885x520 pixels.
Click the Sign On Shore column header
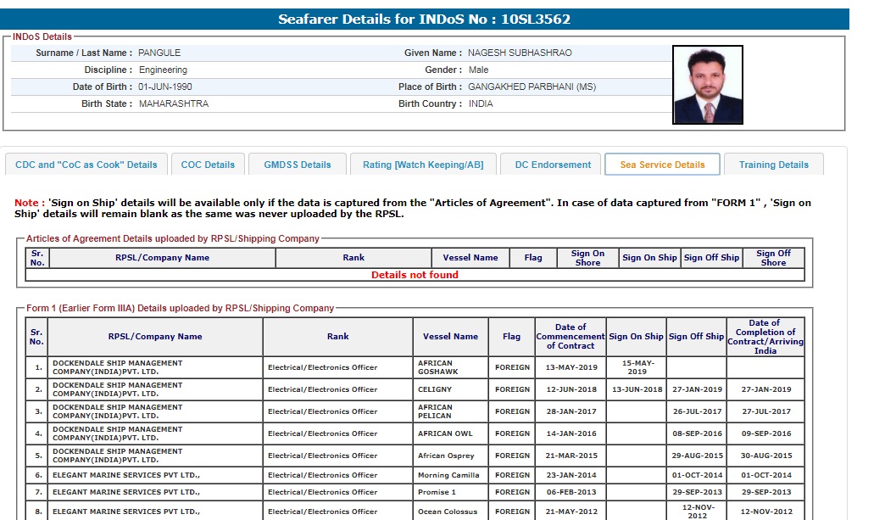point(587,258)
